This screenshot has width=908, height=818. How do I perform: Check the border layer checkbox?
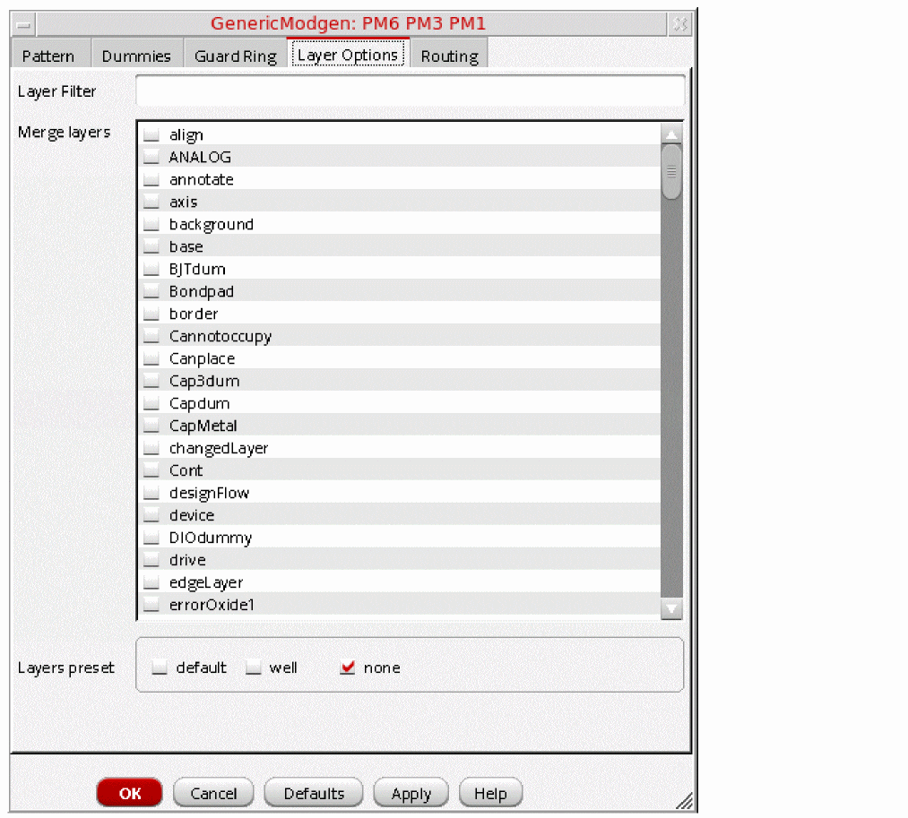pyautogui.click(x=151, y=314)
